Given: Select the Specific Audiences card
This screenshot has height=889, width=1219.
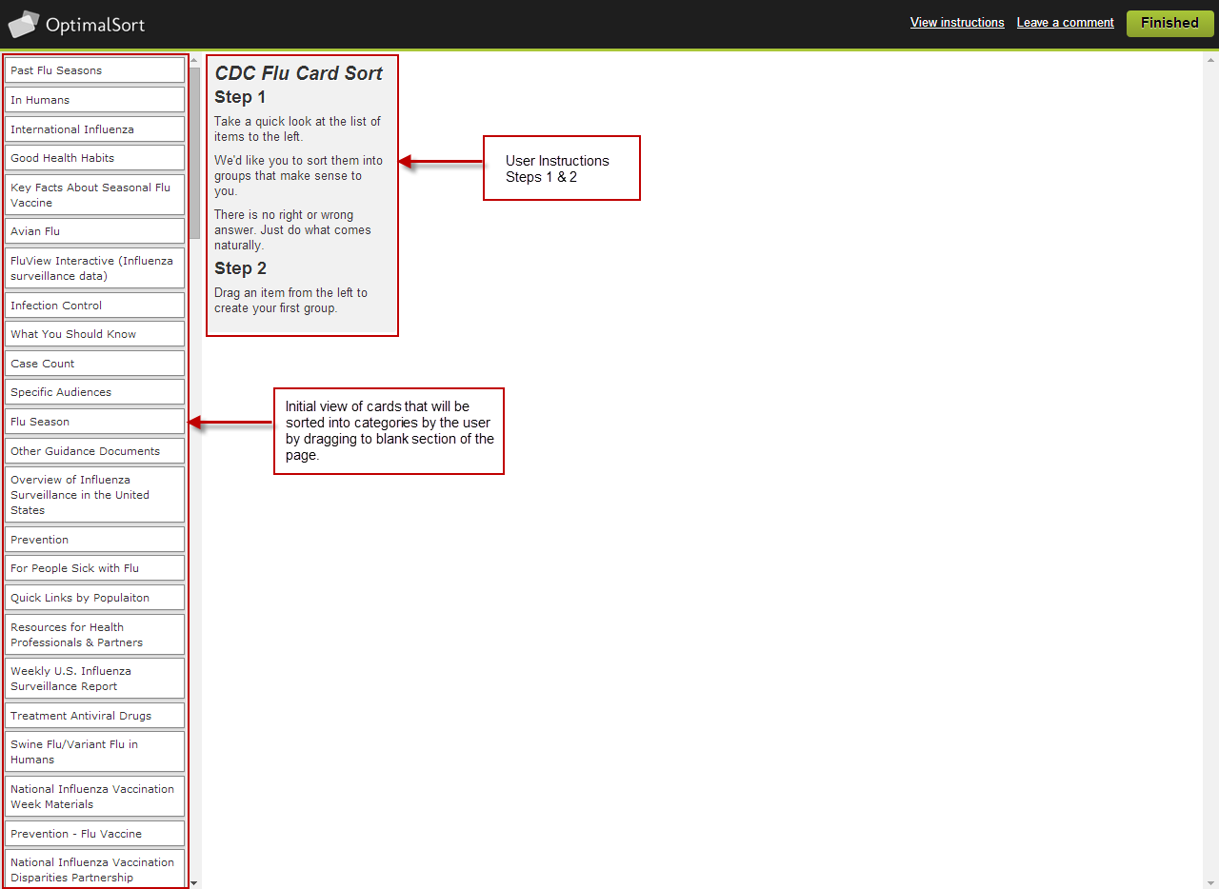Looking at the screenshot, I should [x=94, y=392].
